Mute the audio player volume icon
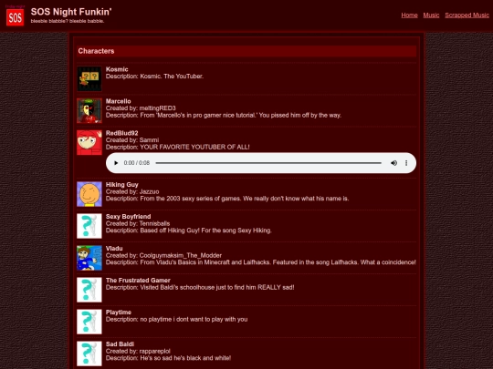 393,163
